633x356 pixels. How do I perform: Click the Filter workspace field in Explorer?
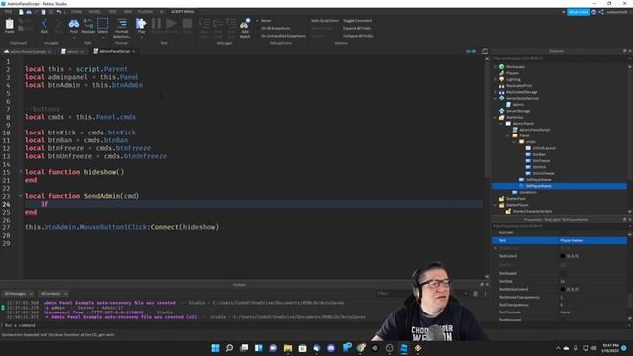pyautogui.click(x=559, y=59)
